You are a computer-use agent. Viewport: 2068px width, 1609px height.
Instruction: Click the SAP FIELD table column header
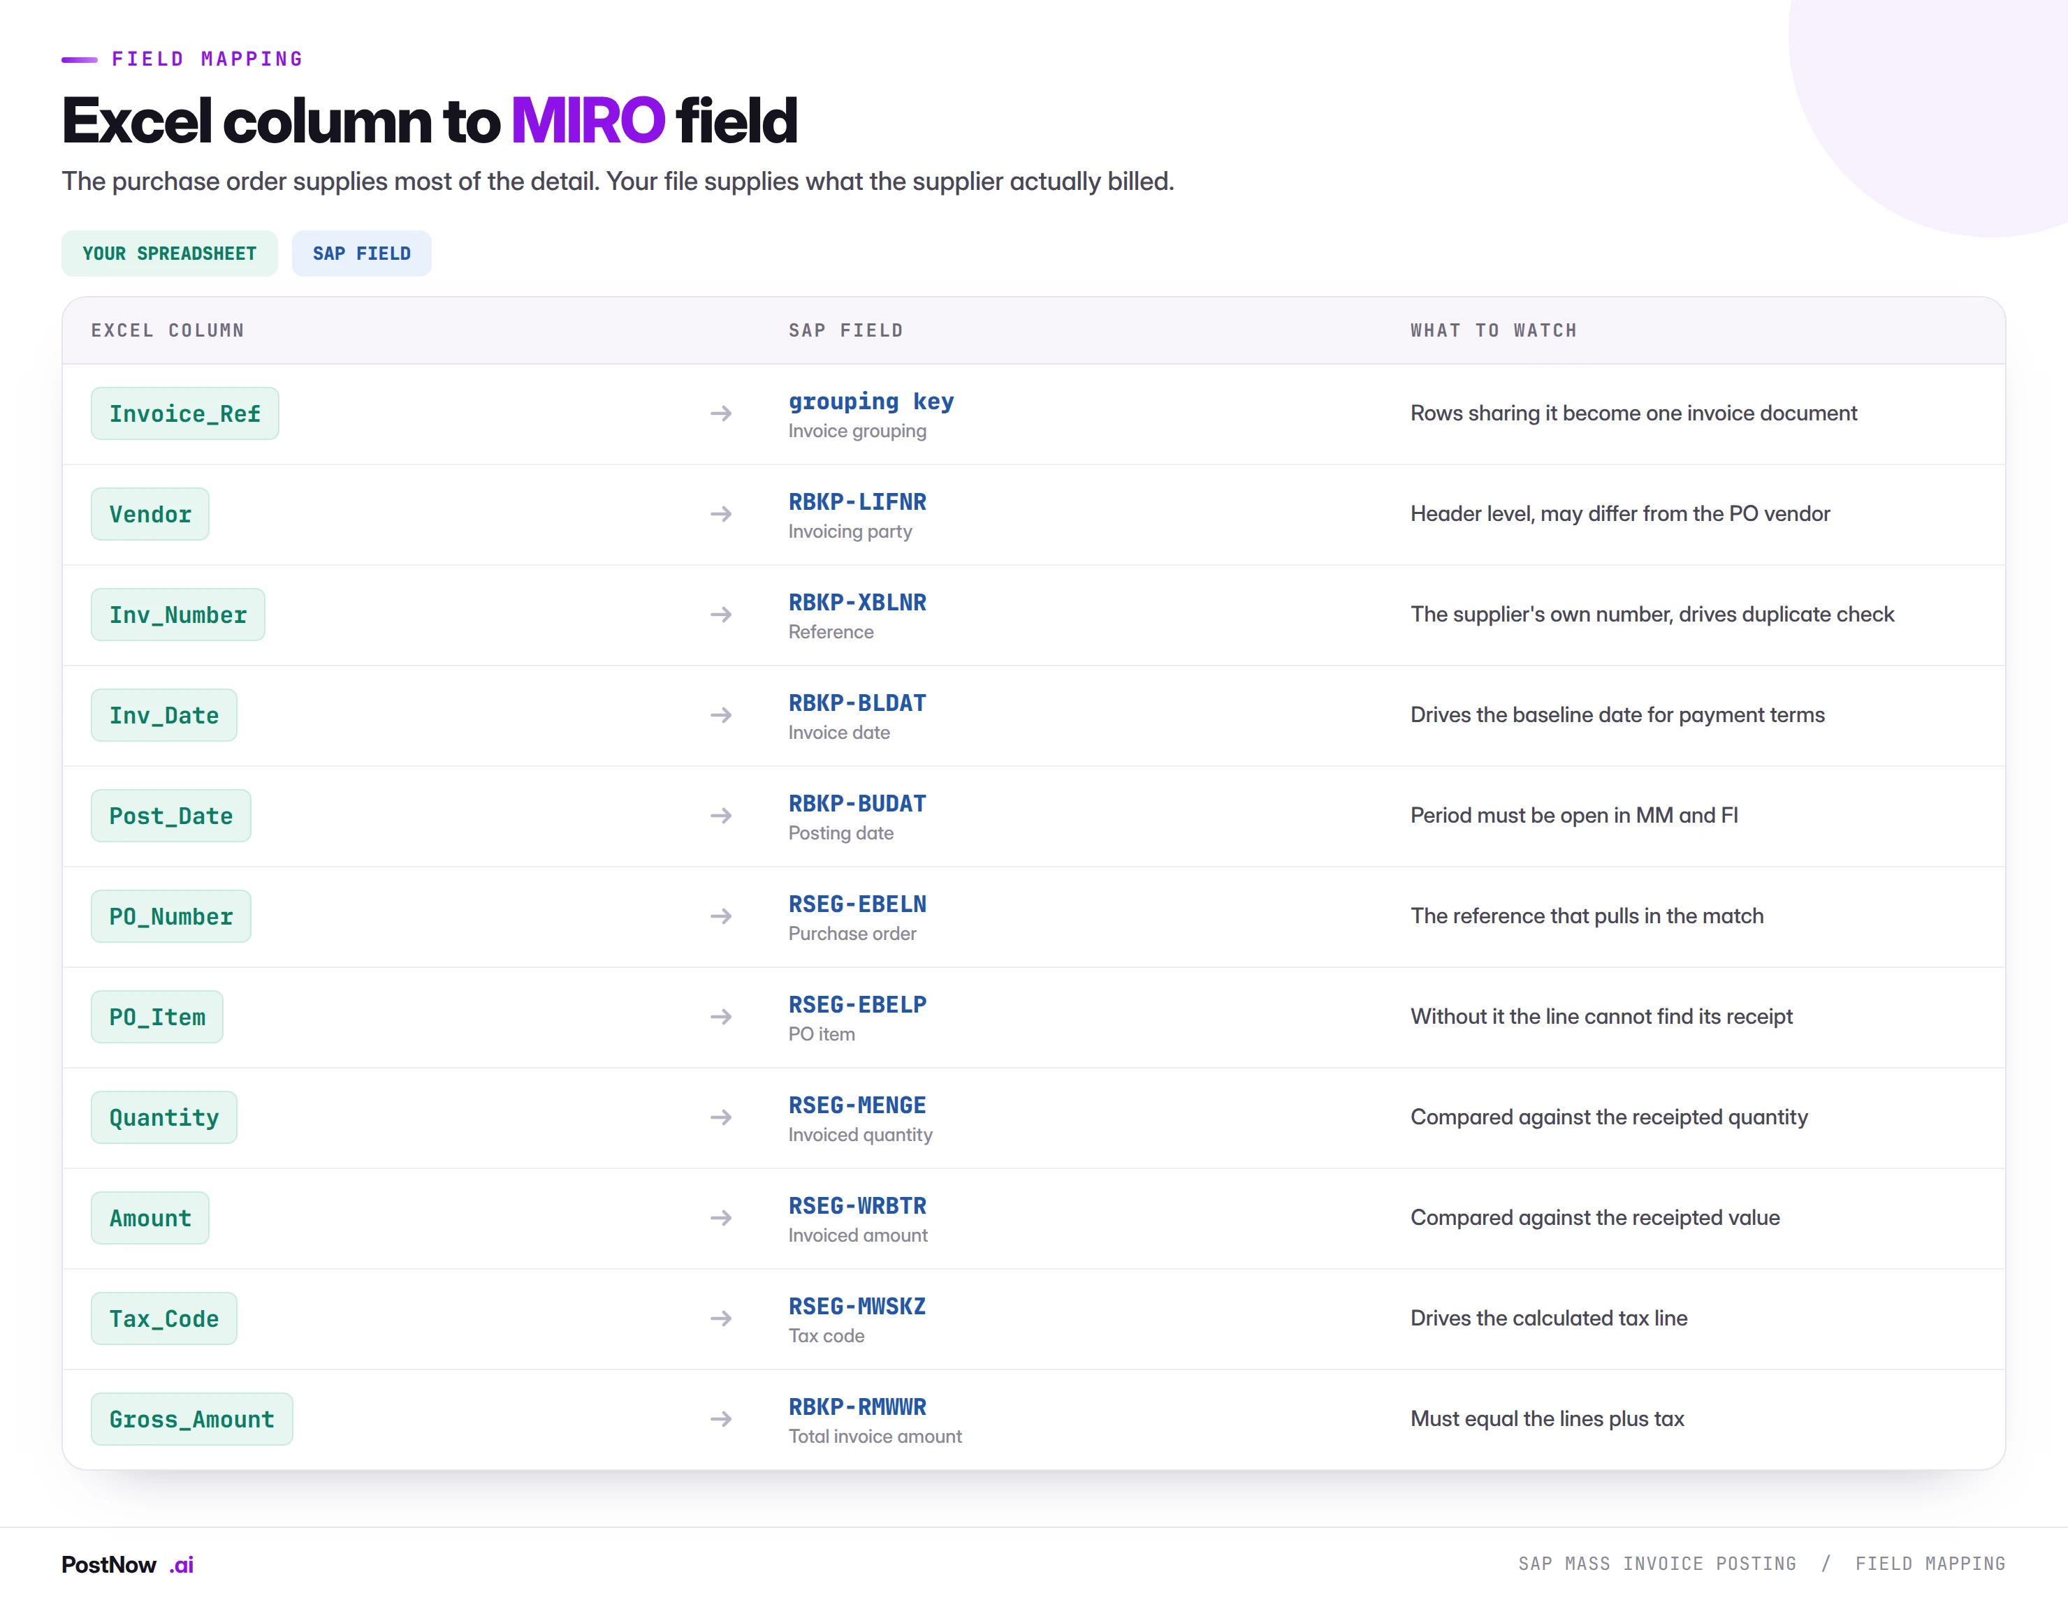845,330
